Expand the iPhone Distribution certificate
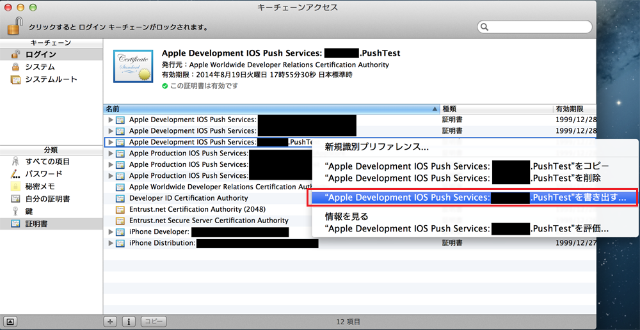 point(111,243)
